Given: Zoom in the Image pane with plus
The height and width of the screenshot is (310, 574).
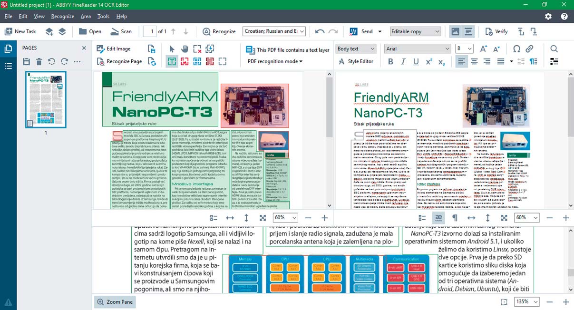Looking at the screenshot, I should (x=325, y=217).
